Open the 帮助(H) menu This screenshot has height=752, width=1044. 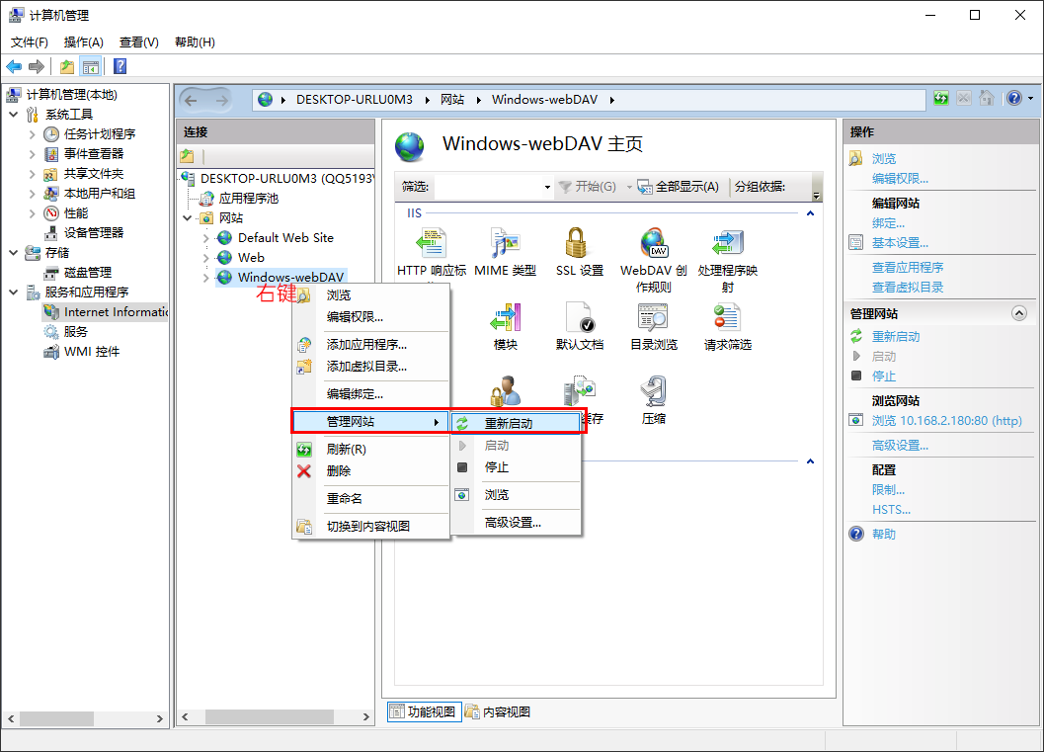[x=196, y=42]
